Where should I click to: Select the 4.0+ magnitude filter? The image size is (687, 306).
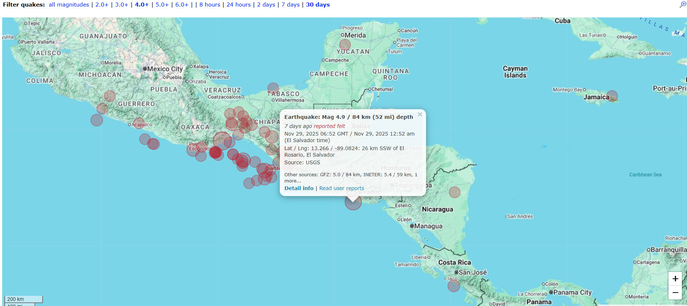(x=142, y=5)
